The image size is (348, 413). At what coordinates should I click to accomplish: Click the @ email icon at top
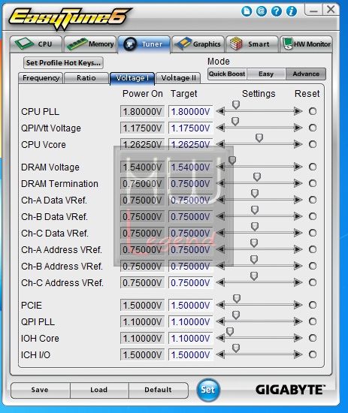point(262,11)
